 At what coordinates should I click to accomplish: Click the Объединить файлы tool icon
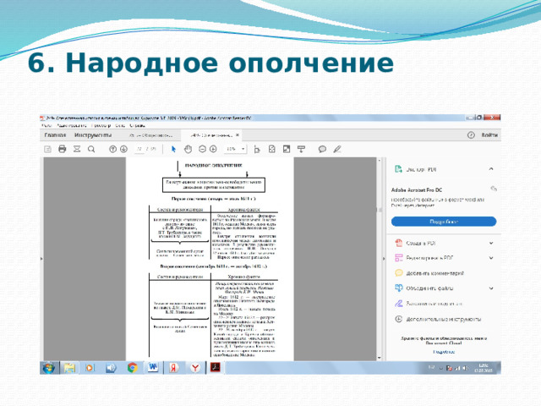coord(398,288)
